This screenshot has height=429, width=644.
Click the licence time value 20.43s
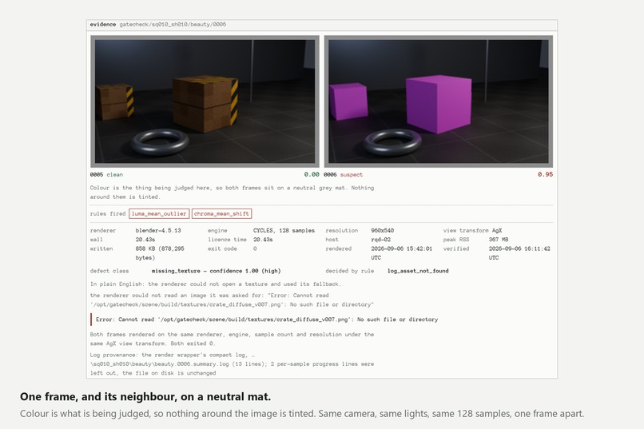pos(263,240)
